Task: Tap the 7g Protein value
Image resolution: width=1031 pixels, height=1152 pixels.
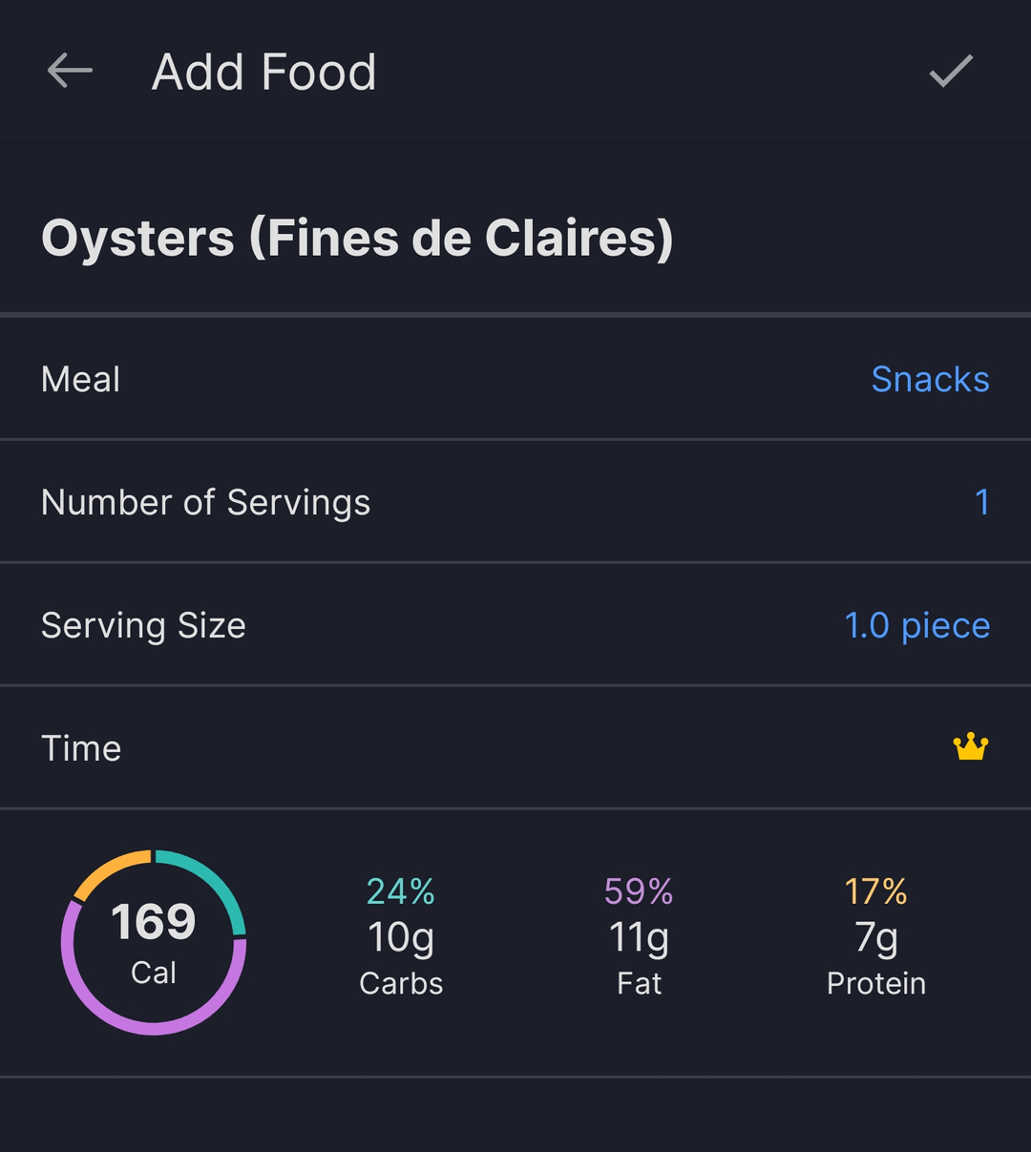Action: (875, 937)
